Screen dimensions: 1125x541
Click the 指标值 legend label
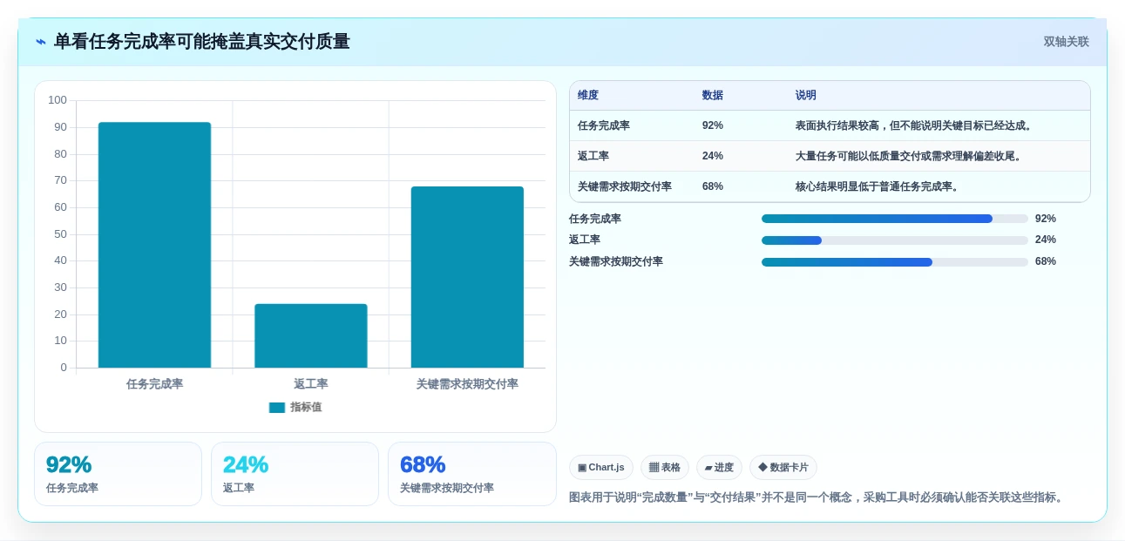coord(306,408)
